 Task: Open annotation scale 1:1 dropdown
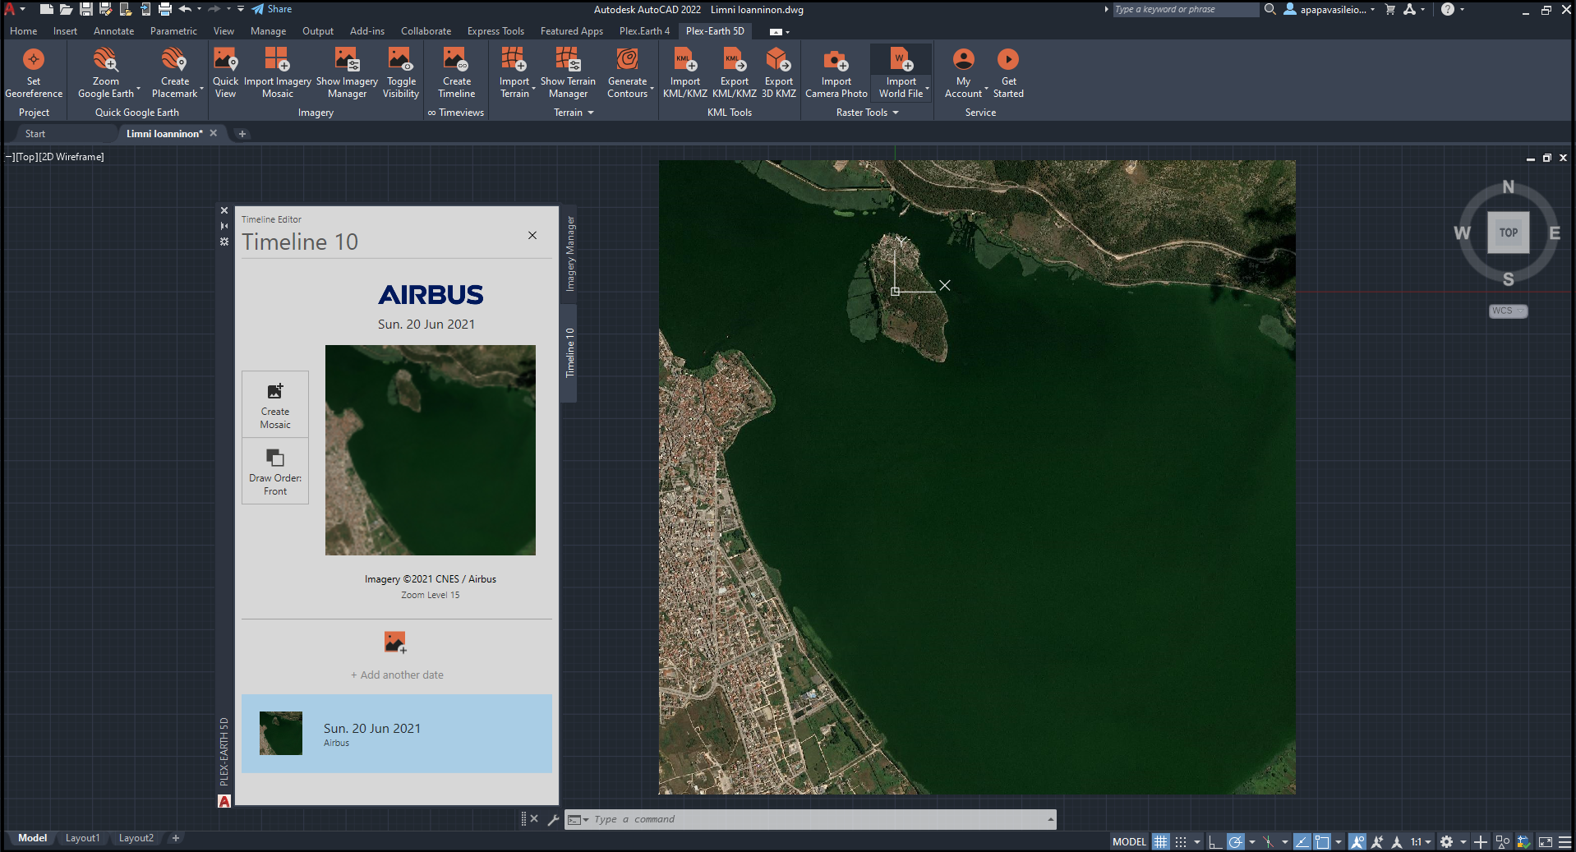[x=1421, y=841]
